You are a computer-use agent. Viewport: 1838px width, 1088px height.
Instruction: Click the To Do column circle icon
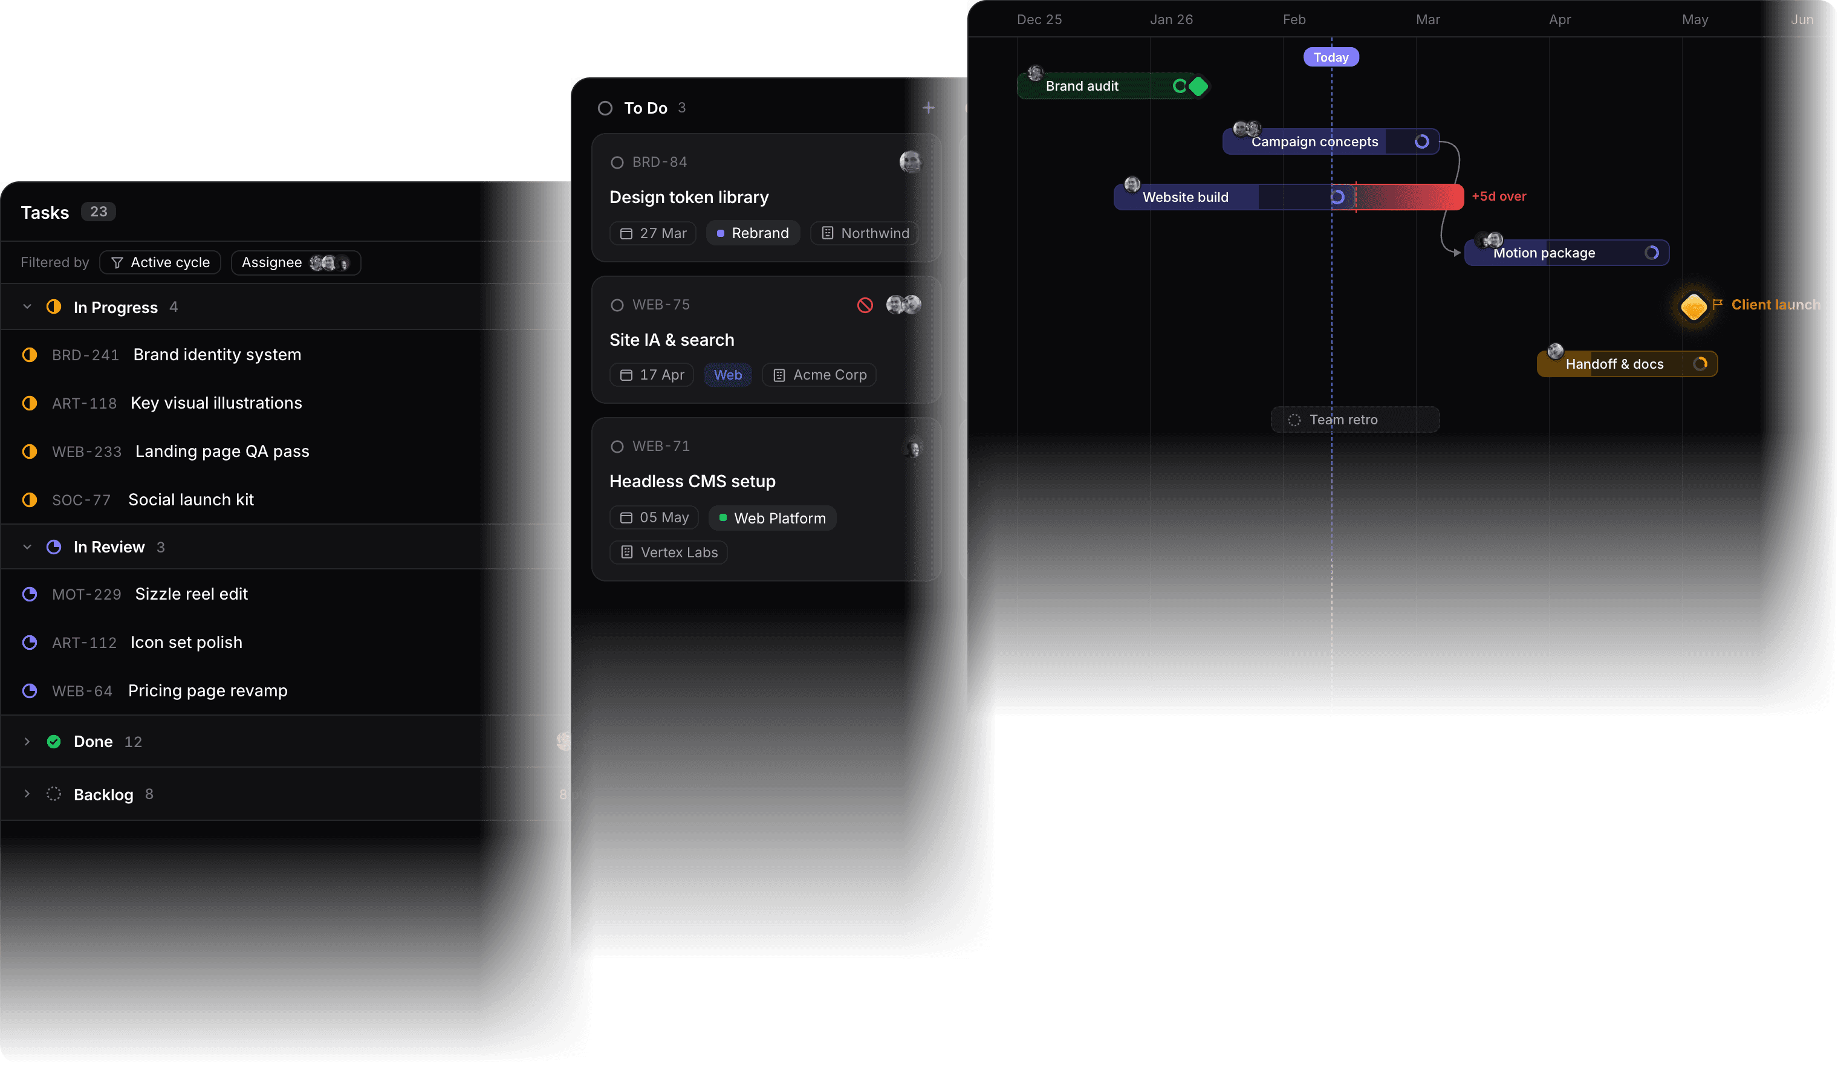(x=605, y=109)
